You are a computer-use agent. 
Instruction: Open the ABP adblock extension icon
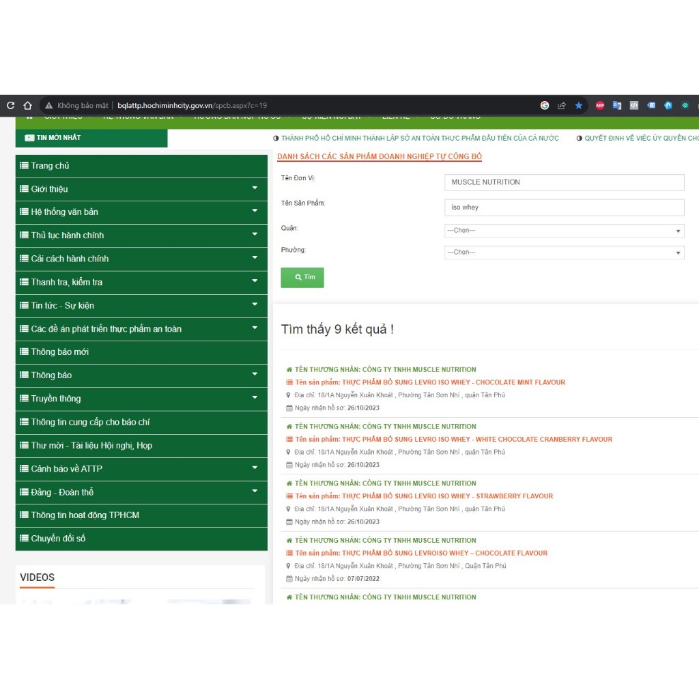[x=600, y=106]
